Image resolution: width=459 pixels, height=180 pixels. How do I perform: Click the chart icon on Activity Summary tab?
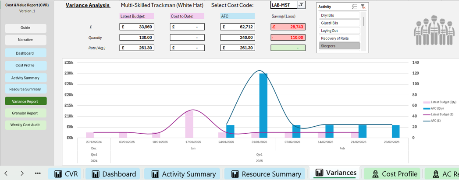(155, 174)
